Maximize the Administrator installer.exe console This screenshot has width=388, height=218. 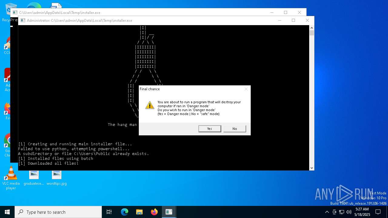pos(293,20)
